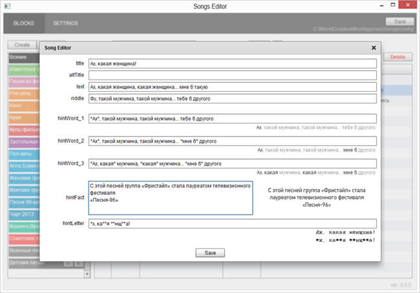The width and height of the screenshot is (420, 293).
Task: Click the masked hintLetter preview '*х, ка**я'
Action: [345, 240]
